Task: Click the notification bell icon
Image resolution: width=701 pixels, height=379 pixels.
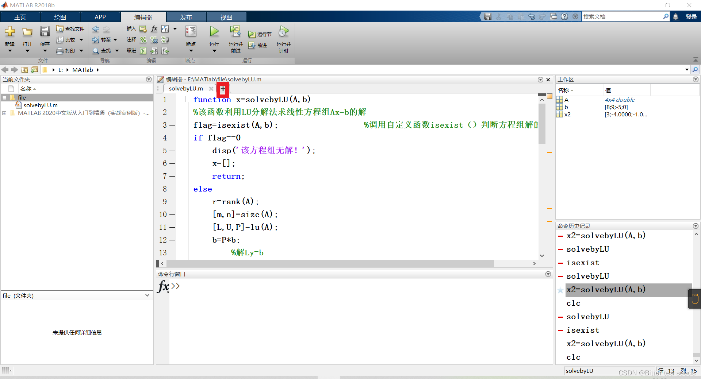Action: point(676,17)
